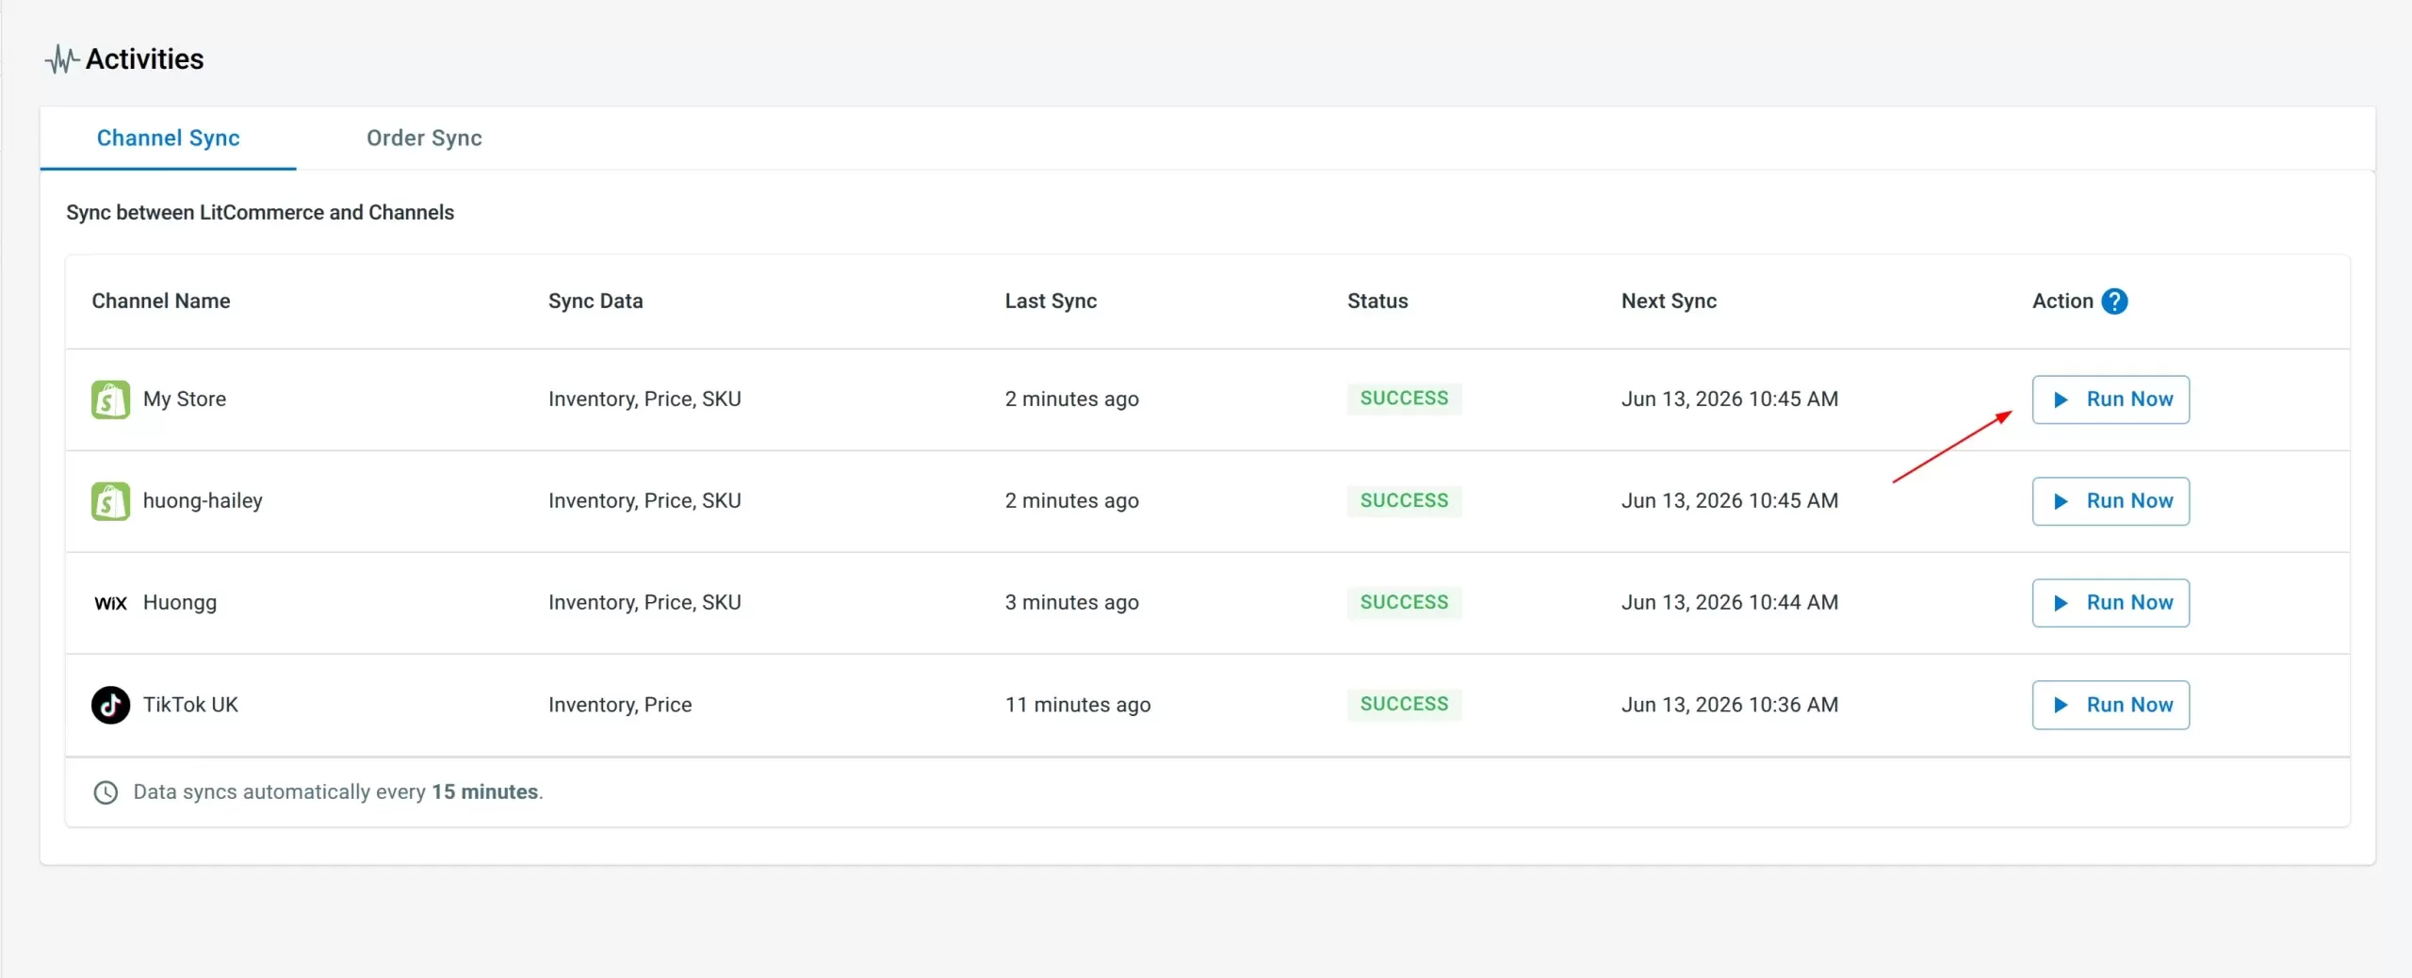Select the huong-hailey channel name

[203, 501]
